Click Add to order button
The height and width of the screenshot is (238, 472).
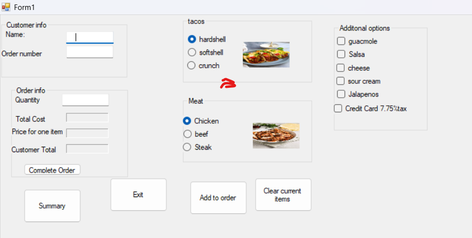[x=218, y=198]
